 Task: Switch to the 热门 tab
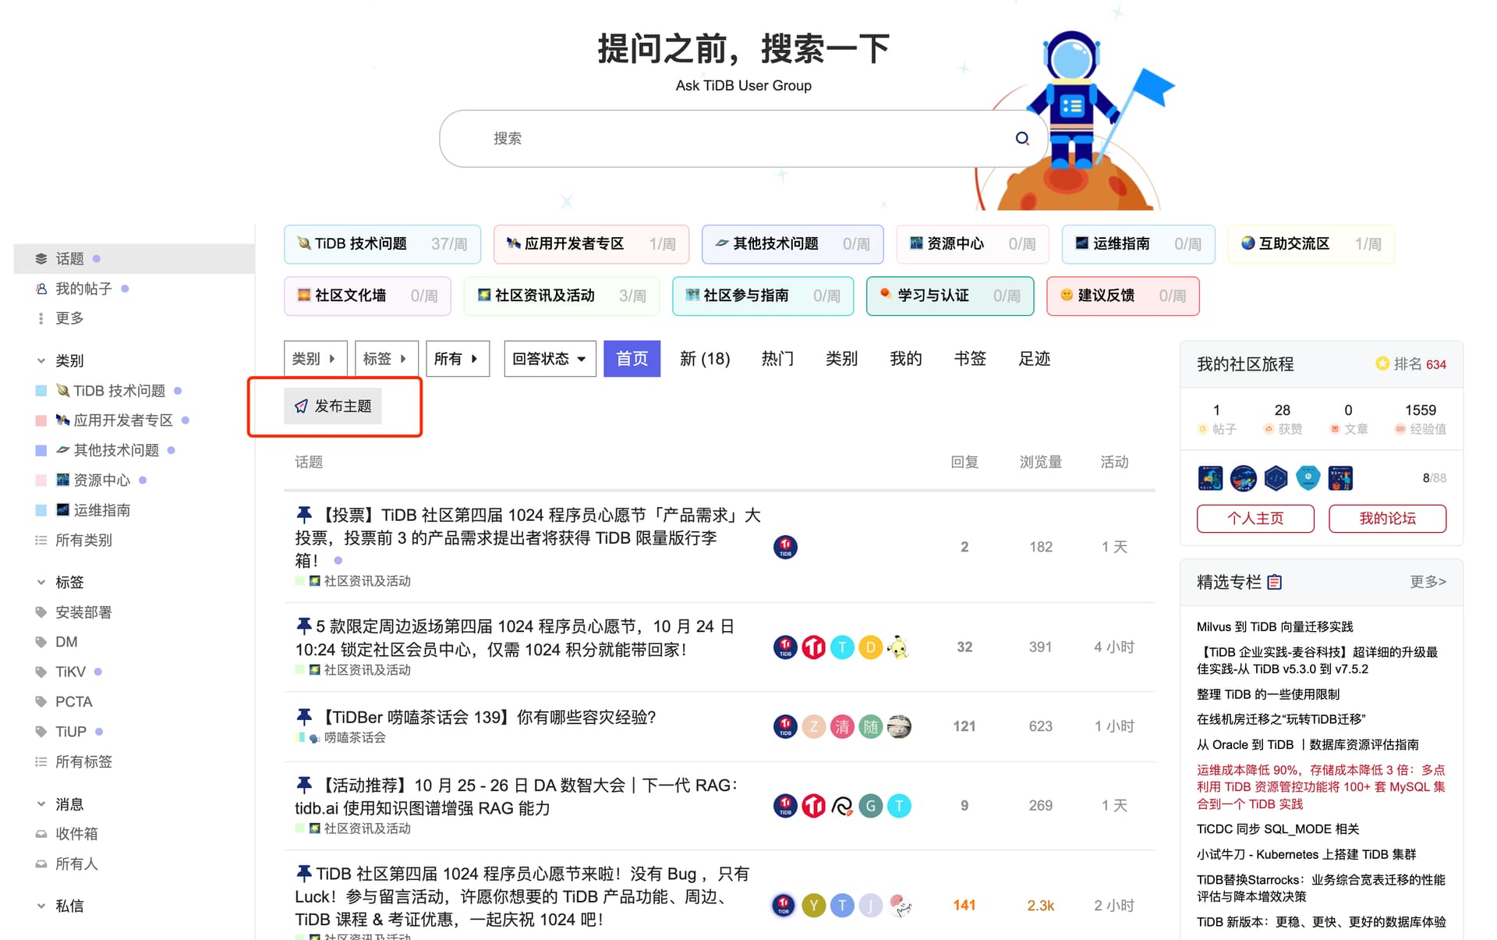pos(777,359)
